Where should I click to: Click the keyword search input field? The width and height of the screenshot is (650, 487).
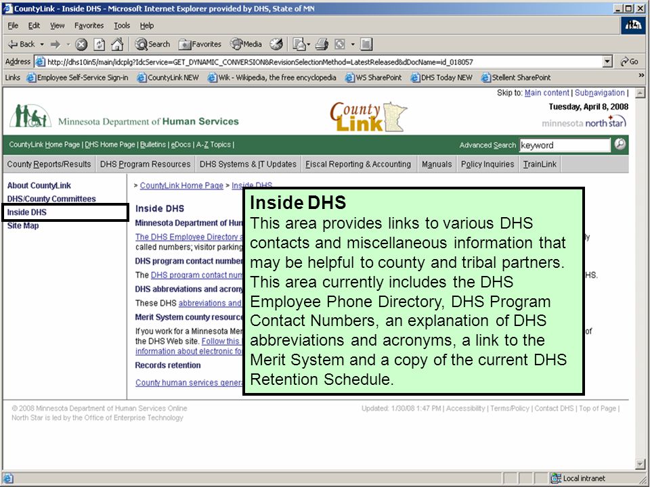565,145
